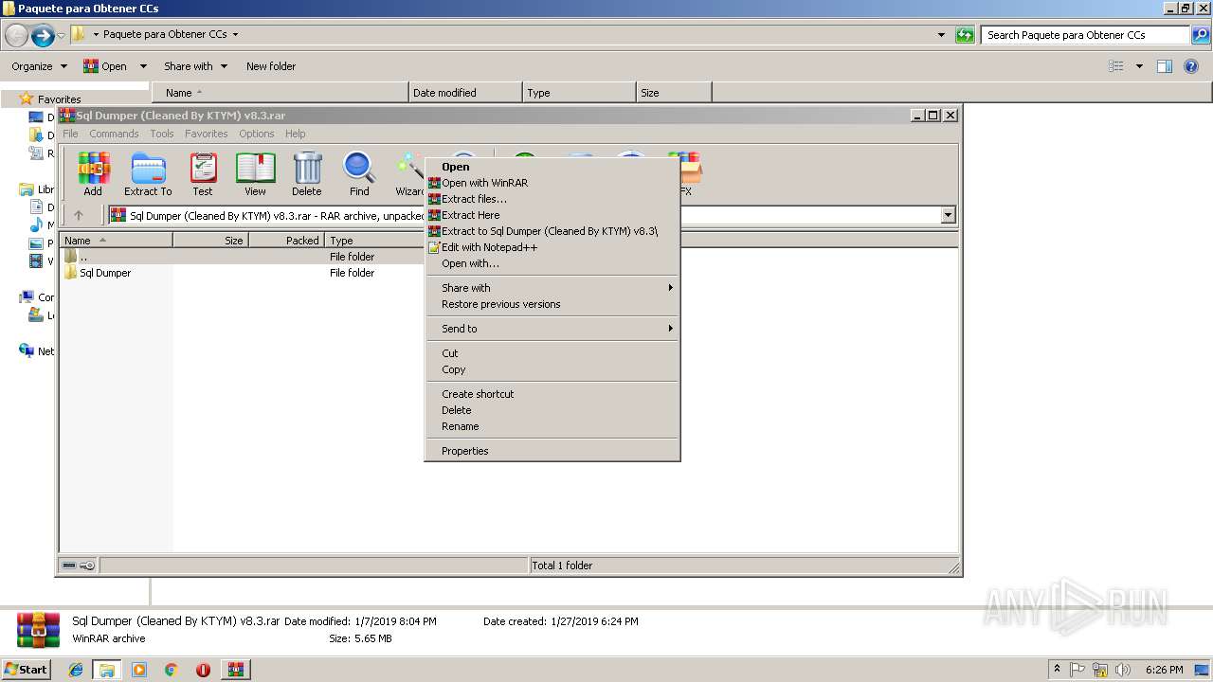
Task: Click the WinRAR Add toolbar icon
Action: click(93, 174)
